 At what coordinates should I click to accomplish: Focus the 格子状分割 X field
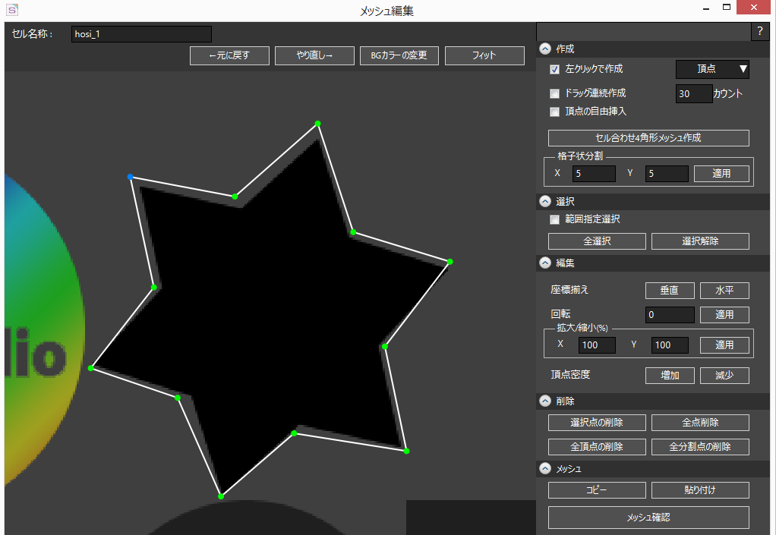tap(594, 174)
